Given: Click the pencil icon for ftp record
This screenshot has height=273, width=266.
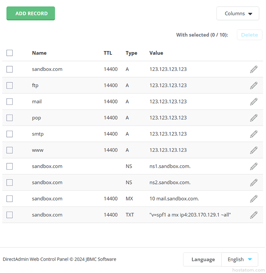Looking at the screenshot, I should pos(253,85).
